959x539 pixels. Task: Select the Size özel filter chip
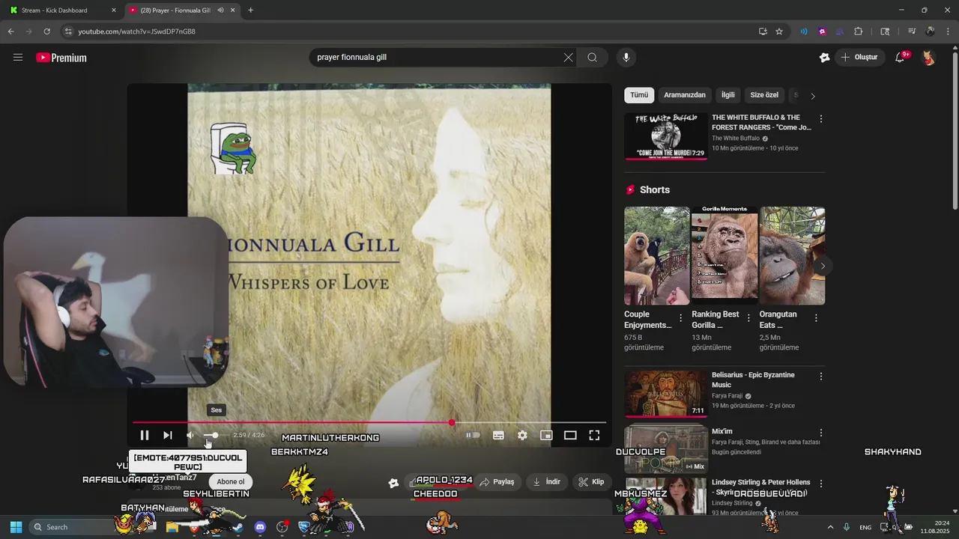click(764, 95)
